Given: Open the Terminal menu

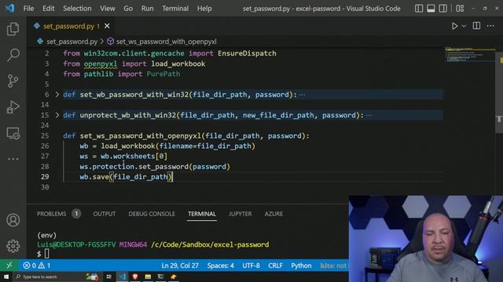Looking at the screenshot, I should pos(175,9).
